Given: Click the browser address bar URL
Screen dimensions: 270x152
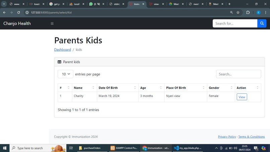Looking at the screenshot, I should tap(51, 12).
